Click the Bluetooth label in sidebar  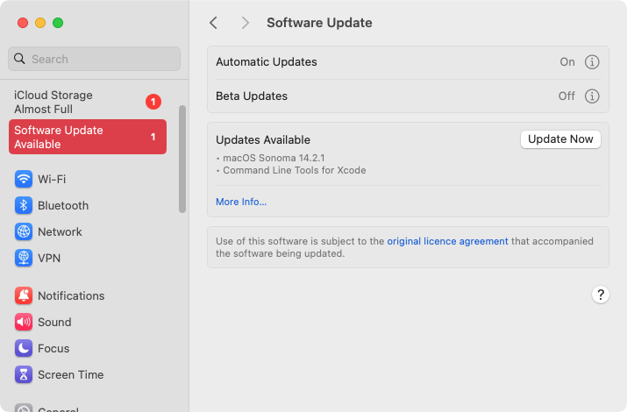[x=63, y=205]
